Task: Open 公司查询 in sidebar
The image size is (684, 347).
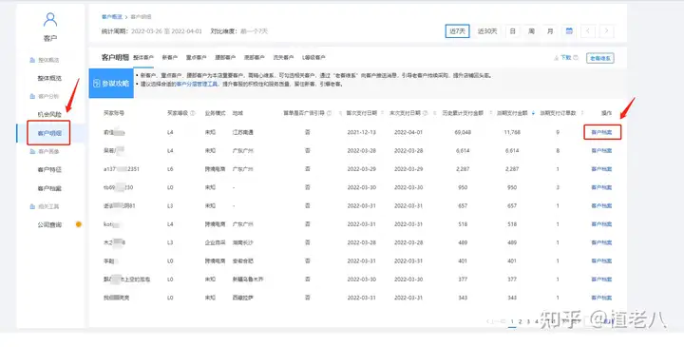Action: pos(49,224)
